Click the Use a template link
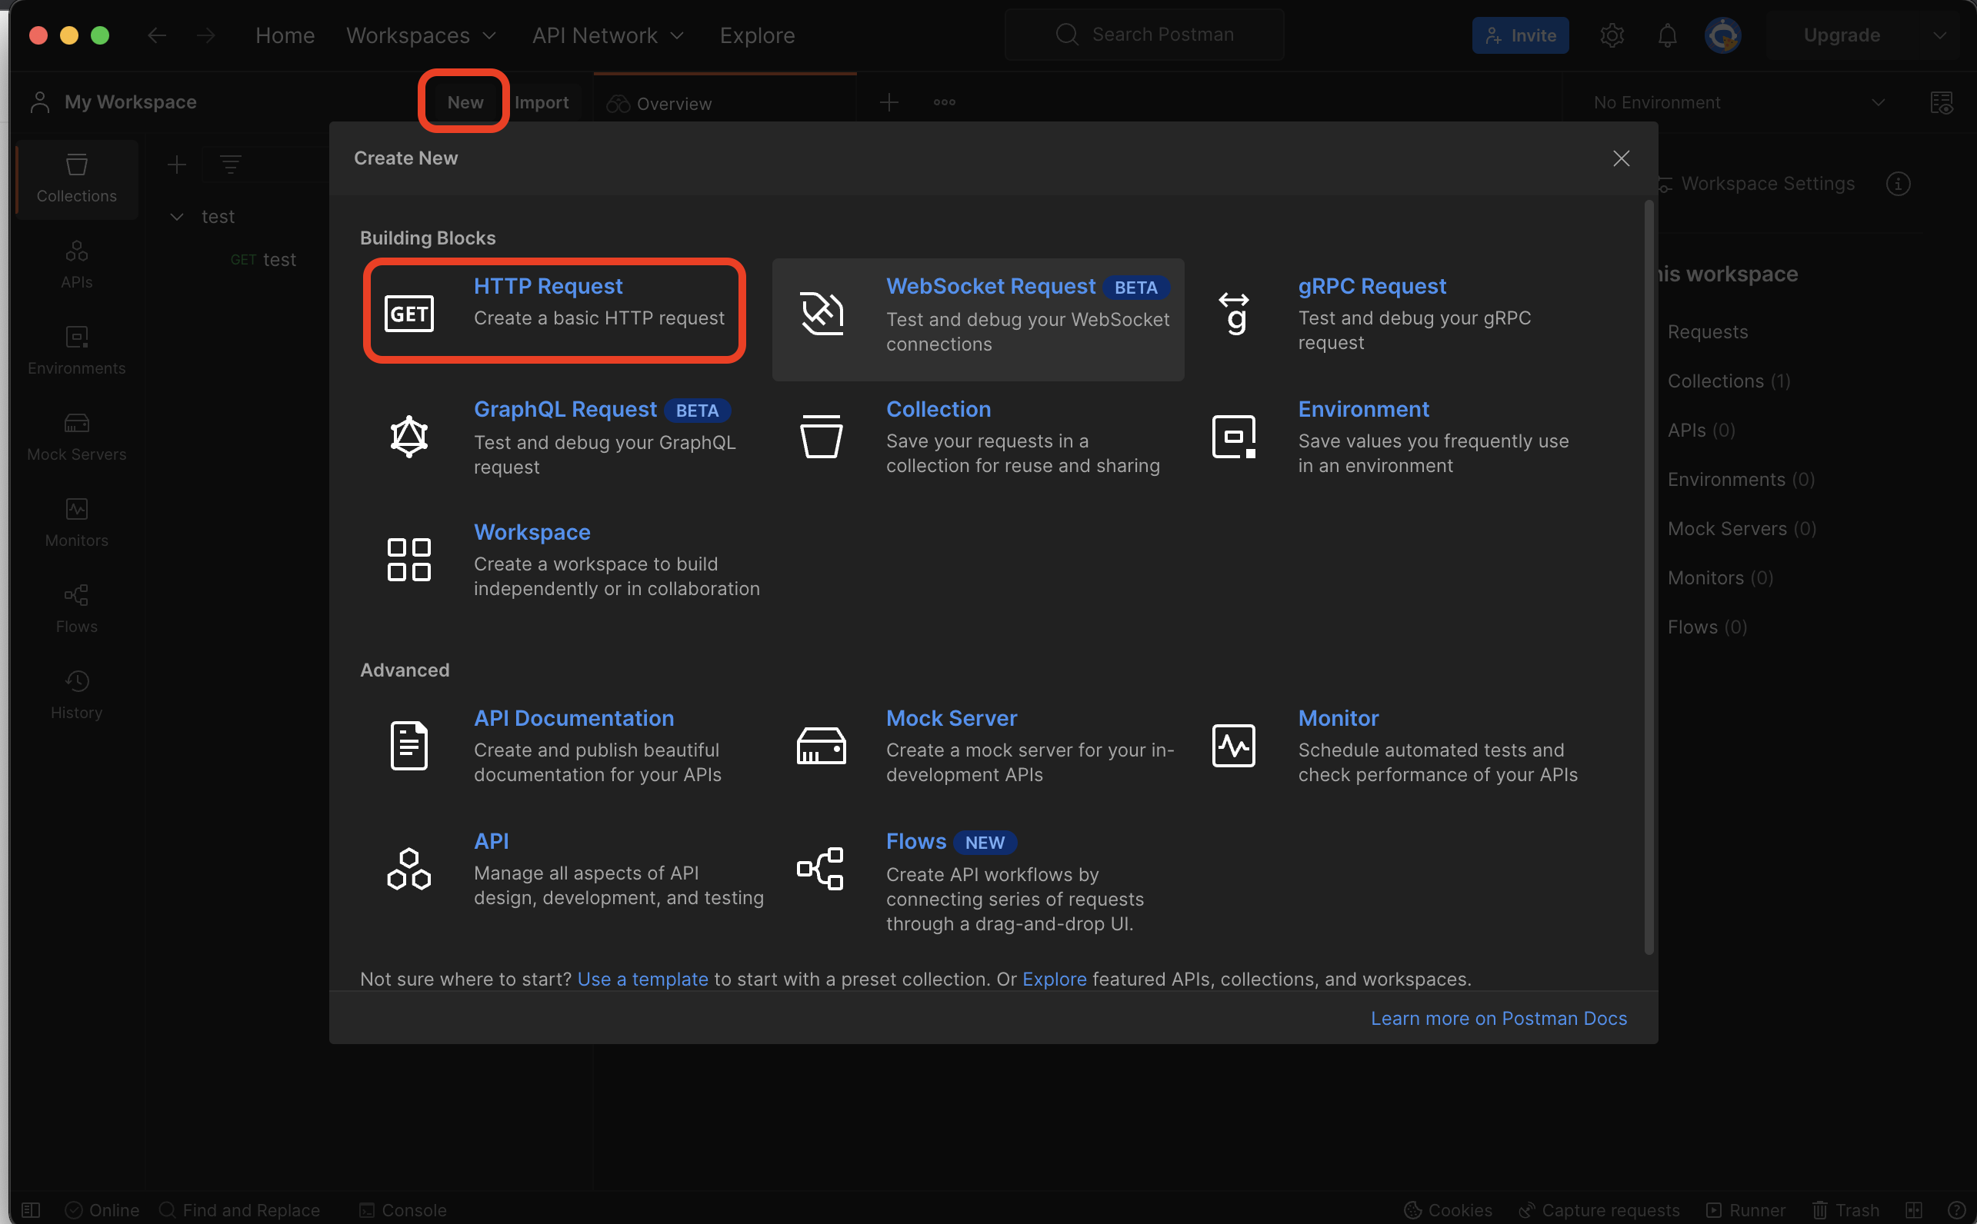 642,979
